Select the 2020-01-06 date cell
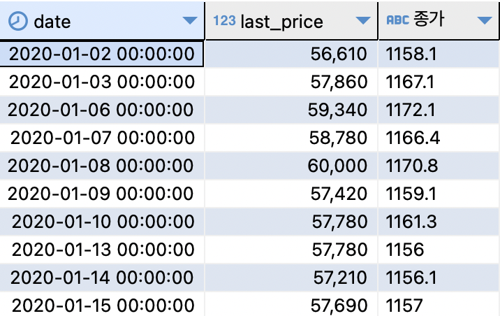Screen dimensions: 500x316 click(102, 110)
